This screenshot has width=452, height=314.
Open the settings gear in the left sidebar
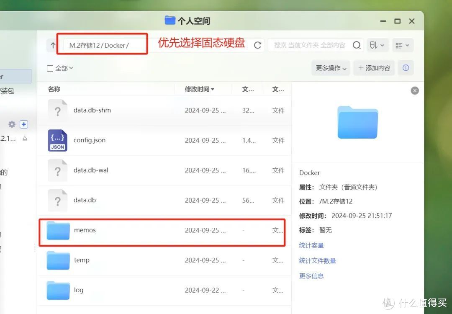pyautogui.click(x=12, y=124)
